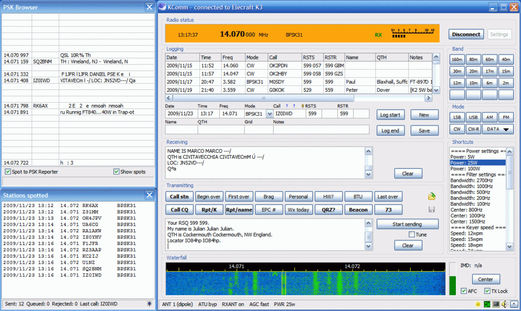Viewport: 521px width, 311px height.
Task: Select Bandwidth: 500Hz shortcut entry
Action: click(x=470, y=192)
